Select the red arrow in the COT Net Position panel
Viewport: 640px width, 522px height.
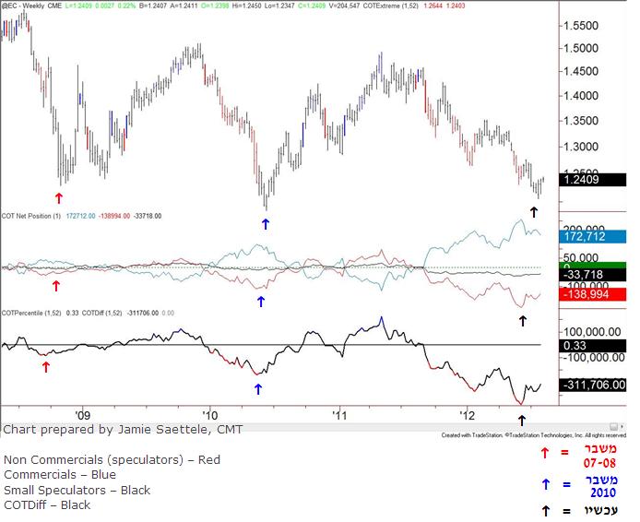click(x=55, y=286)
